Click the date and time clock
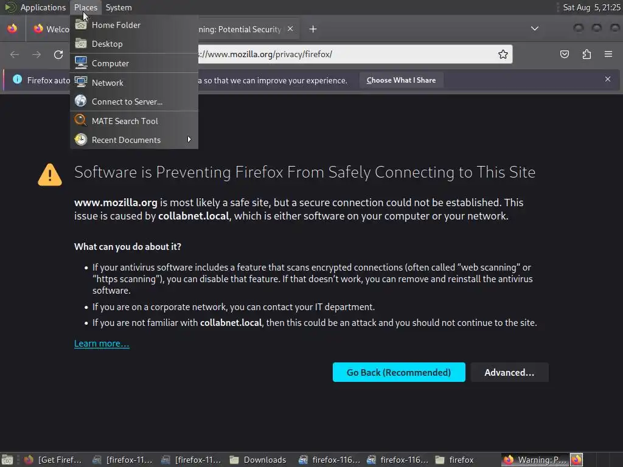 pos(591,7)
